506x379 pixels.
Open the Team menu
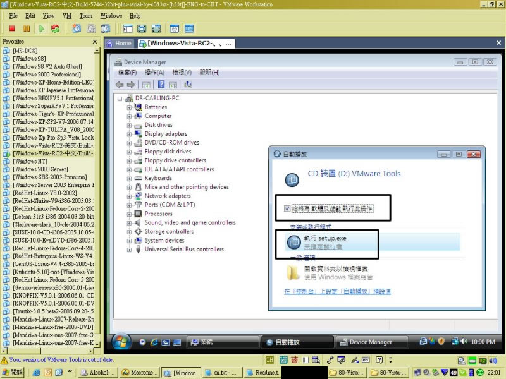pyautogui.click(x=86, y=16)
